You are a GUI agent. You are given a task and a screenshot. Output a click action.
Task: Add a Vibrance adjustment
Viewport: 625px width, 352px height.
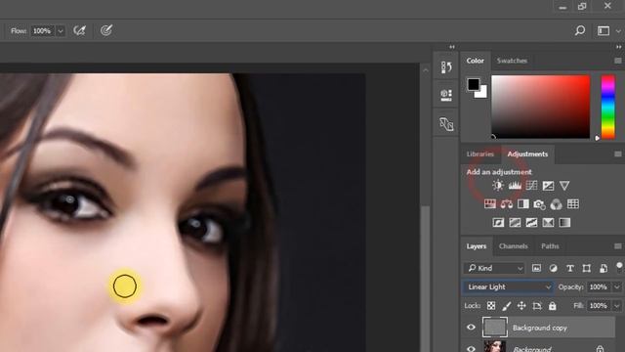(x=564, y=186)
